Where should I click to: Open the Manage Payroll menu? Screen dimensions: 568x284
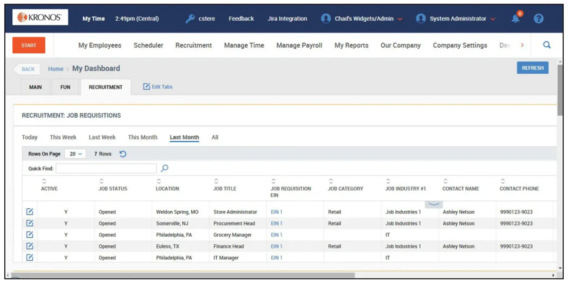[x=299, y=45]
